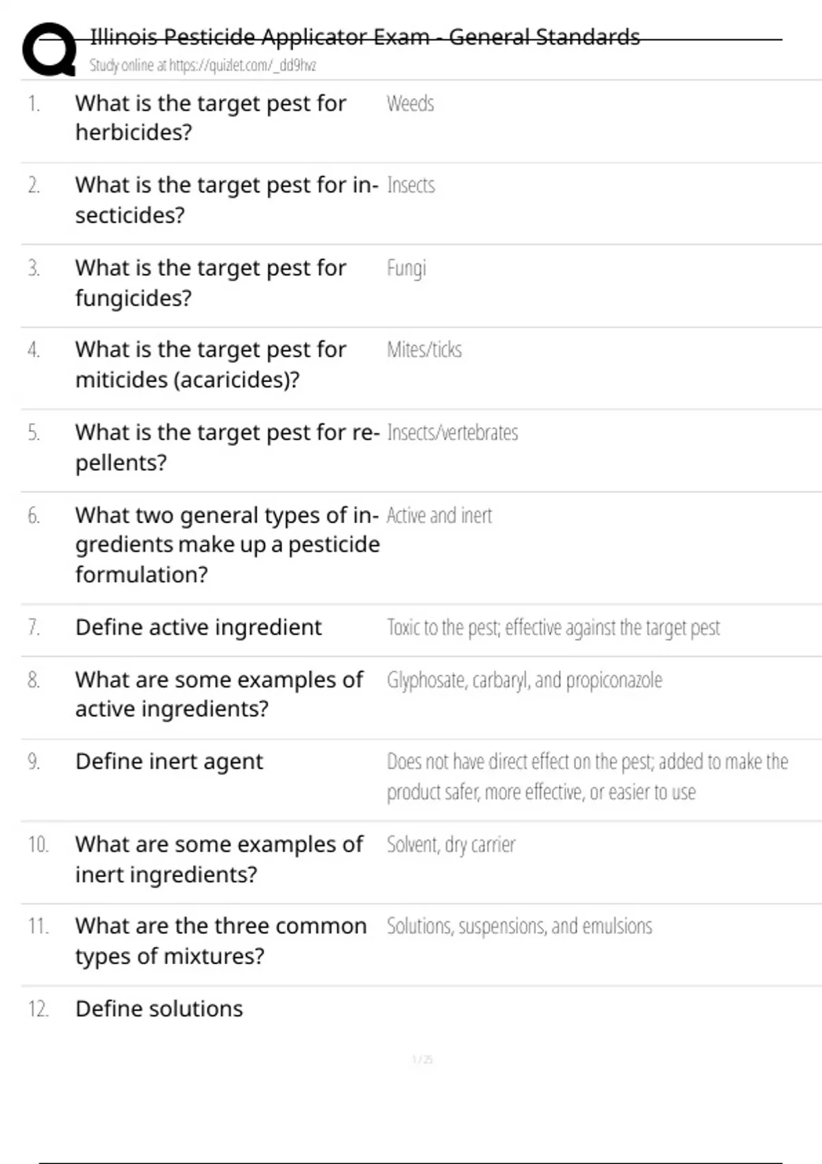Screen dimensions: 822x1164
Task: Select the herbicides target pest question
Action: pos(210,117)
